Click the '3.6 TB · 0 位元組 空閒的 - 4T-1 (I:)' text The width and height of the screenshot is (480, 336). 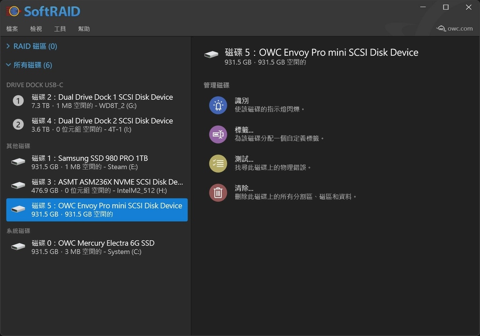[81, 129]
